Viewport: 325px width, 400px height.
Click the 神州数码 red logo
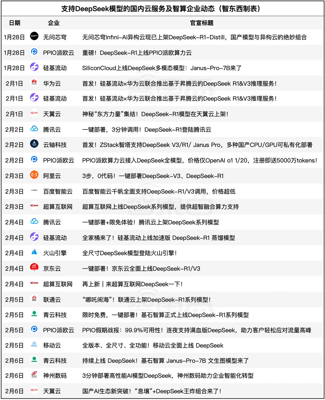(x=34, y=375)
